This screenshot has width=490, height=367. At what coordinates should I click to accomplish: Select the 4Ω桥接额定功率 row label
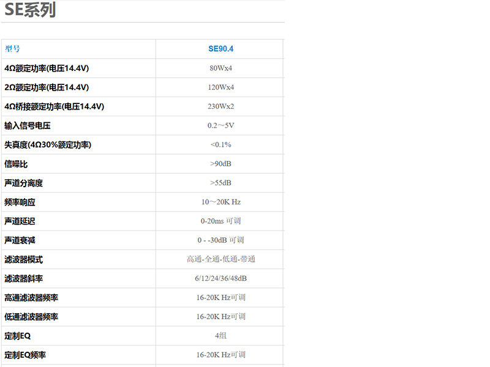55,106
